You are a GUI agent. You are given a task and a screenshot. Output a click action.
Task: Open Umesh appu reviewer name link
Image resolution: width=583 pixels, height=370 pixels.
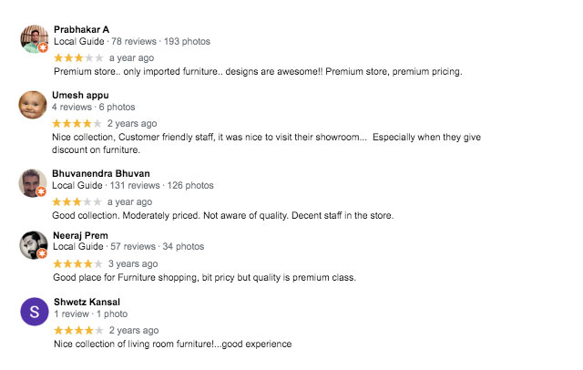(x=80, y=95)
